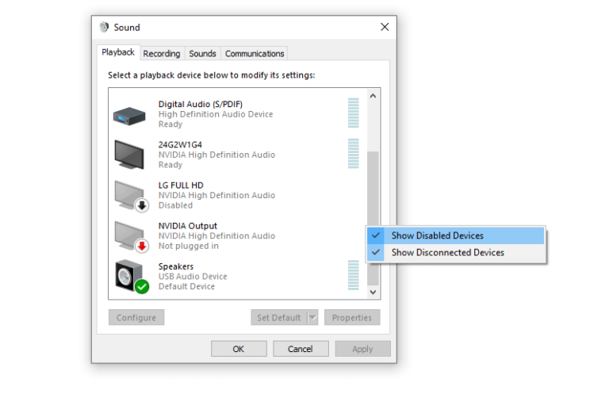Click the 'Default Device' status text
Image resolution: width=609 pixels, height=398 pixels.
(x=186, y=286)
